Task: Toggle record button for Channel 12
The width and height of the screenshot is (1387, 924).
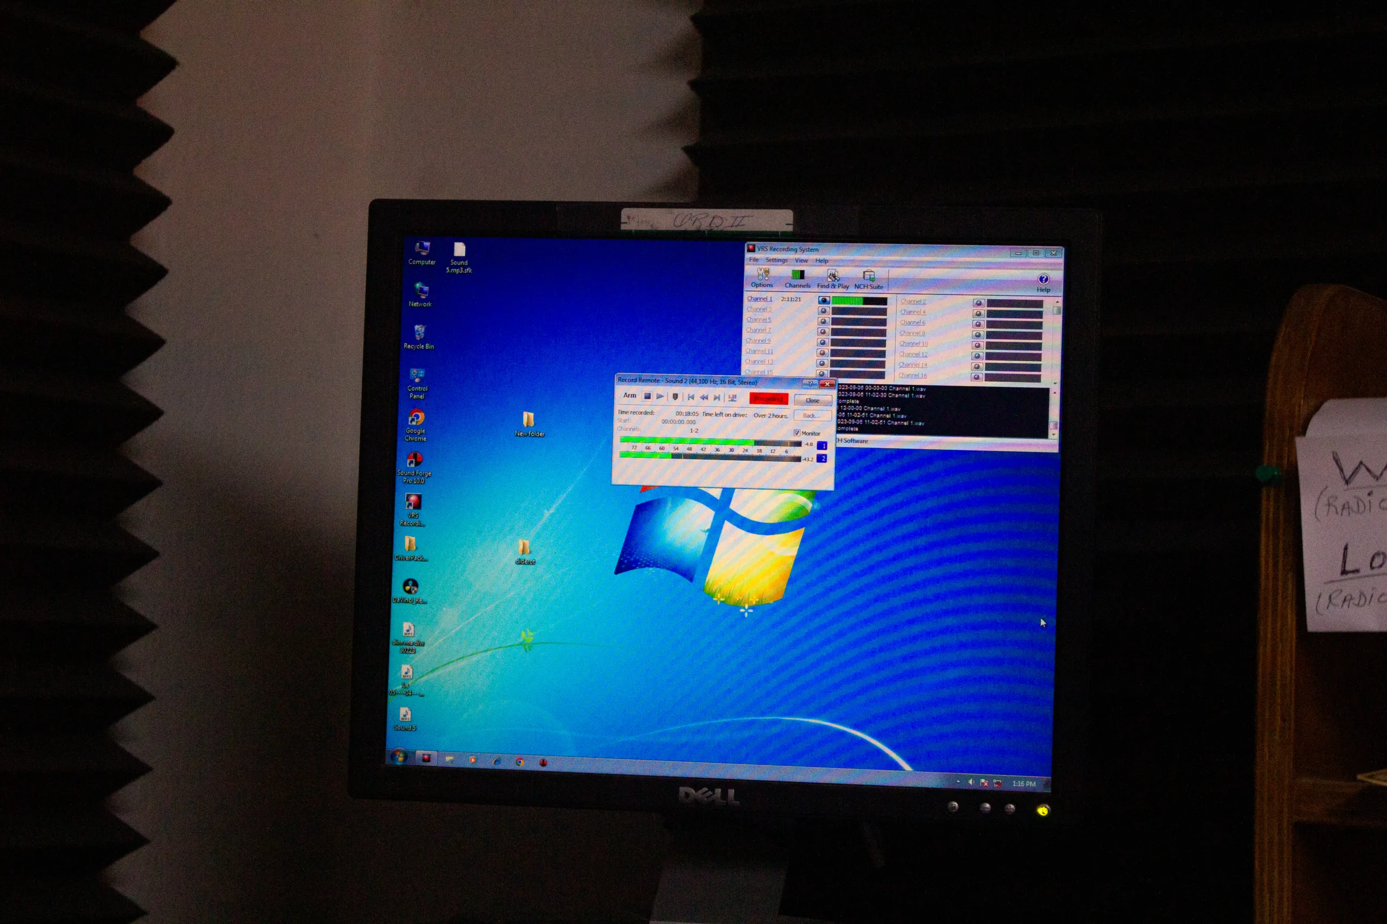Action: [x=977, y=356]
